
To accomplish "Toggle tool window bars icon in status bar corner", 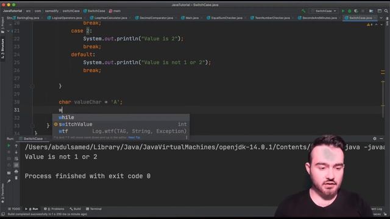I will [3, 214].
